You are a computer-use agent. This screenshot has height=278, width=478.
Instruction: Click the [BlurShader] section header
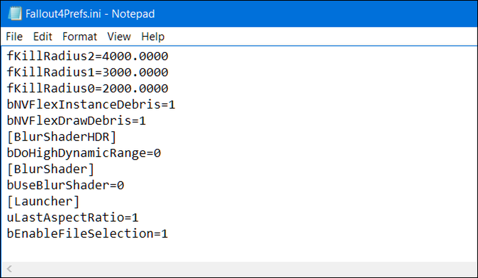(51, 169)
